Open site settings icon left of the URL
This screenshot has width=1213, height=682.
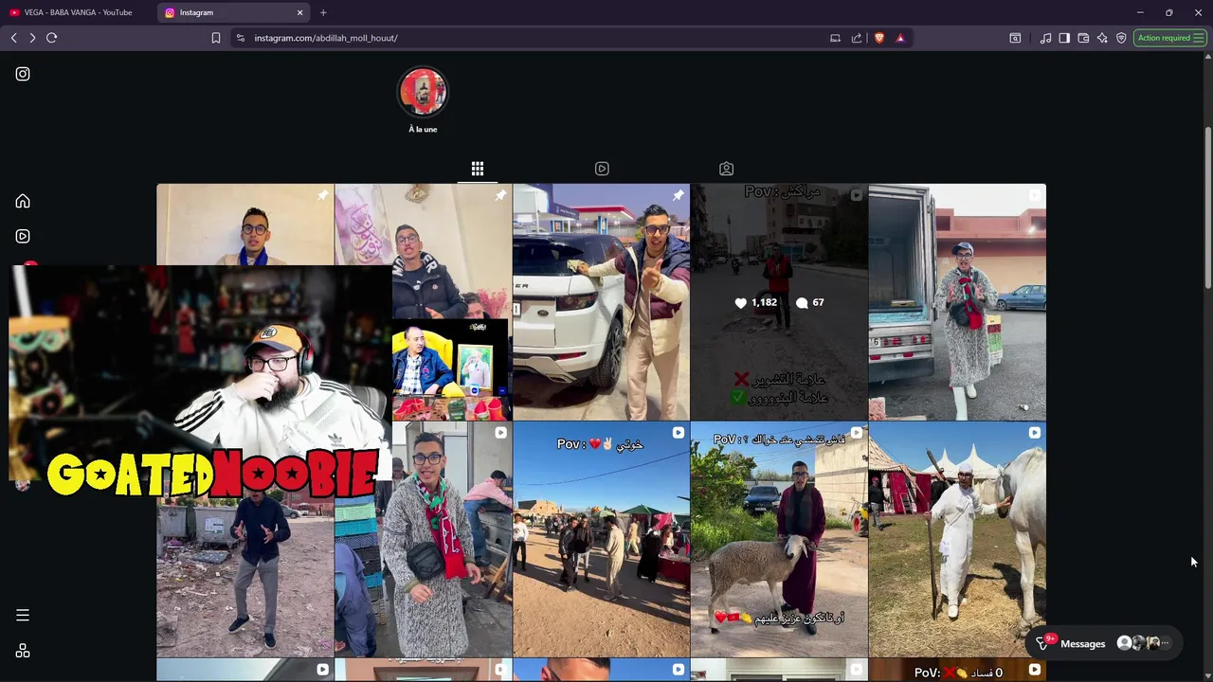click(241, 38)
